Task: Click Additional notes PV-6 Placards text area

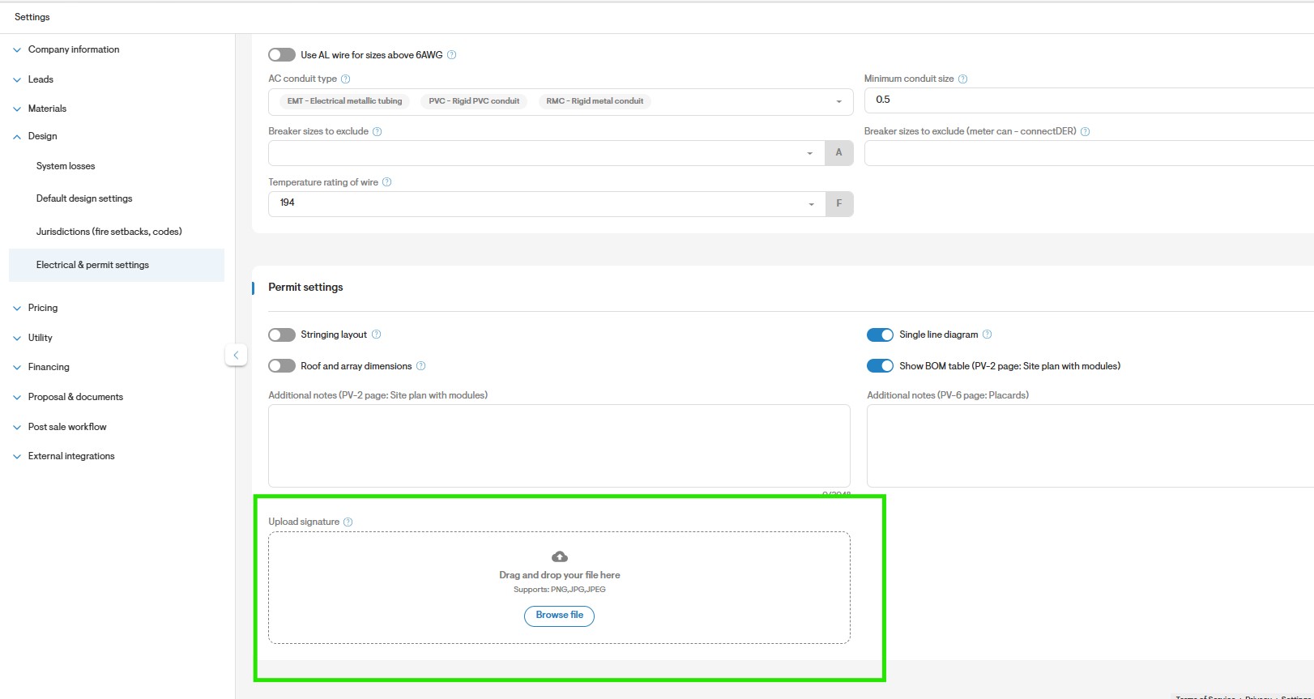Action: tap(1090, 445)
